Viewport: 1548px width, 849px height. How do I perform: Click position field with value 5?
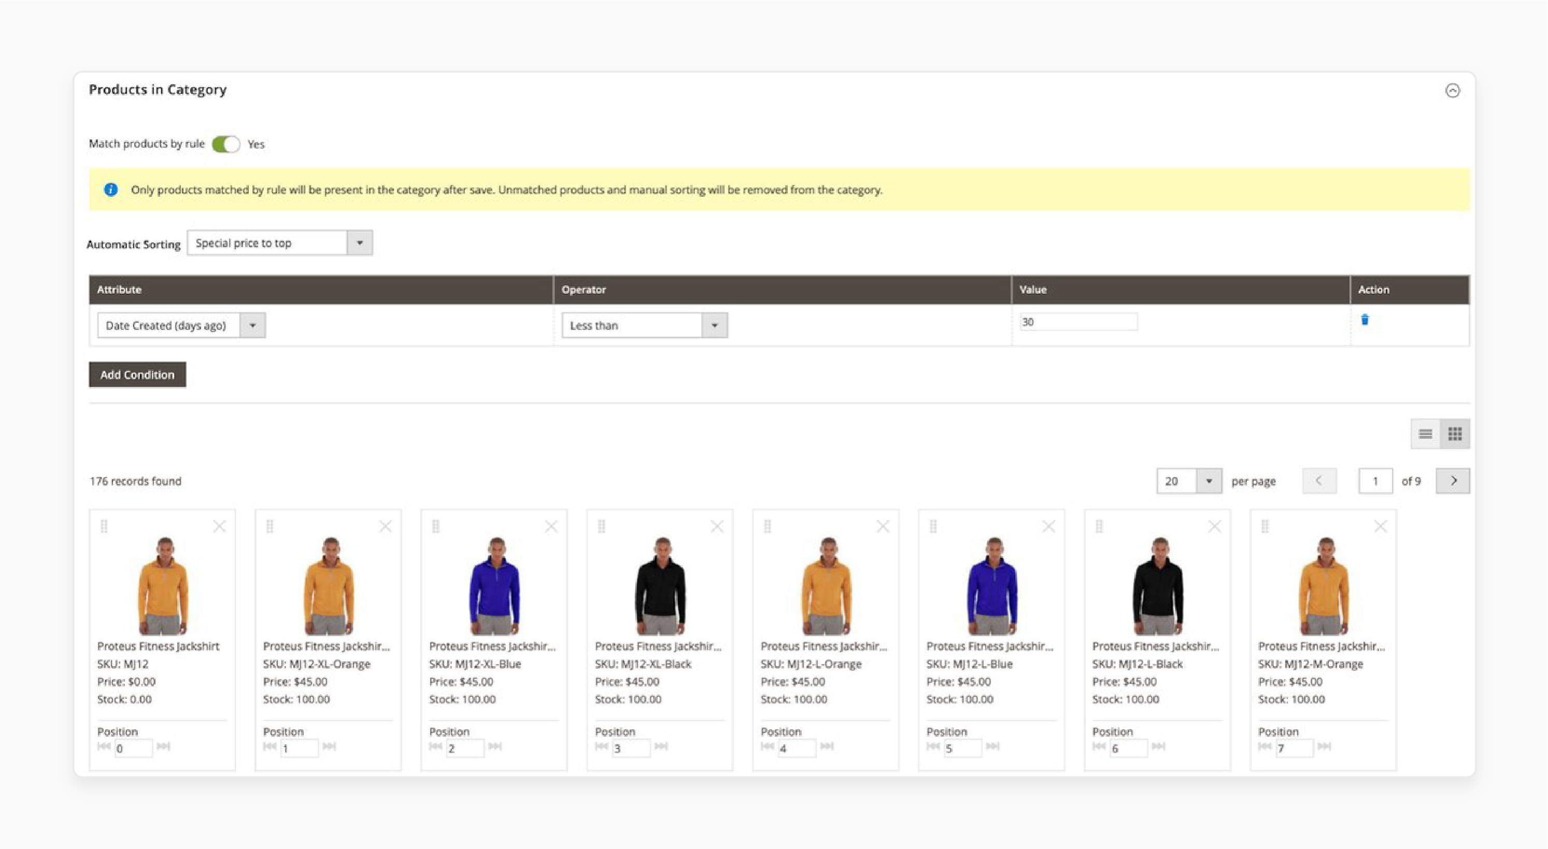tap(963, 748)
